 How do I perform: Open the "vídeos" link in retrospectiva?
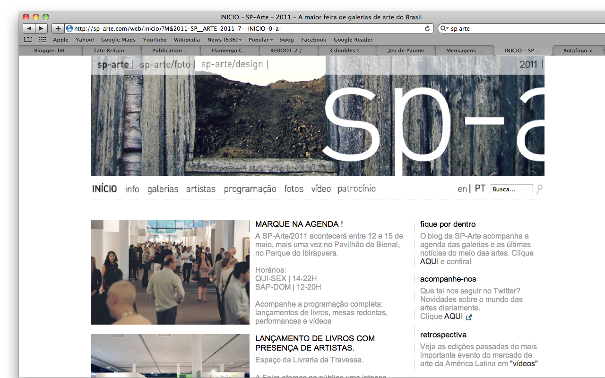[524, 364]
